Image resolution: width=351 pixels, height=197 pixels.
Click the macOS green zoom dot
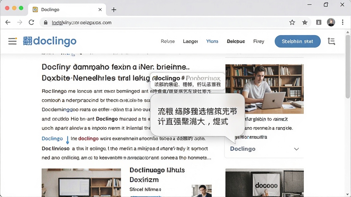[x=21, y=8]
